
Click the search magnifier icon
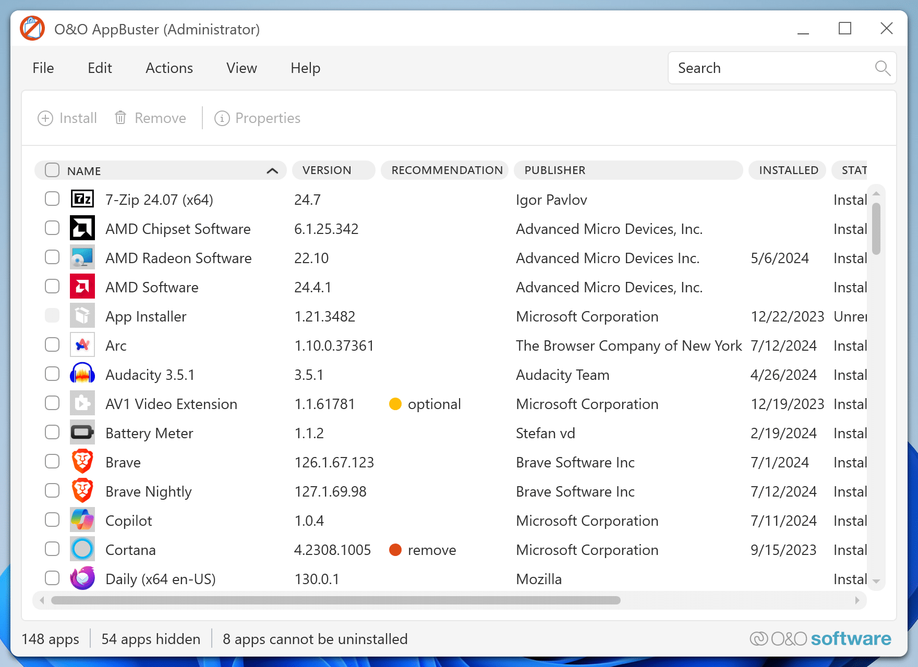[882, 68]
